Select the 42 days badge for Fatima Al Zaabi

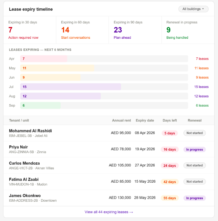pos(170,182)
